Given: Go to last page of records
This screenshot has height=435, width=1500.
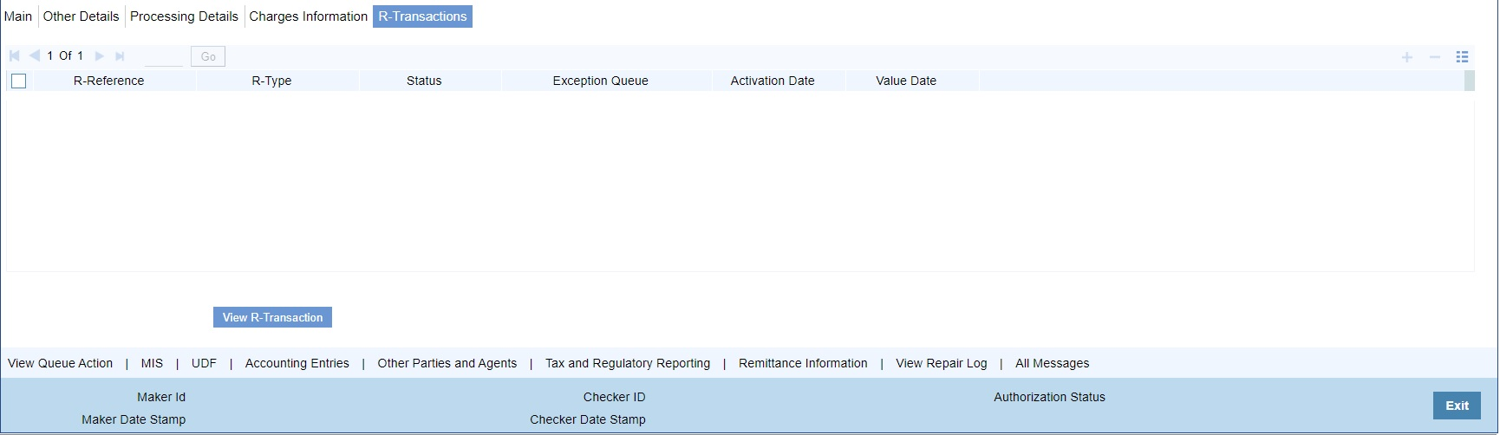Looking at the screenshot, I should (x=120, y=56).
